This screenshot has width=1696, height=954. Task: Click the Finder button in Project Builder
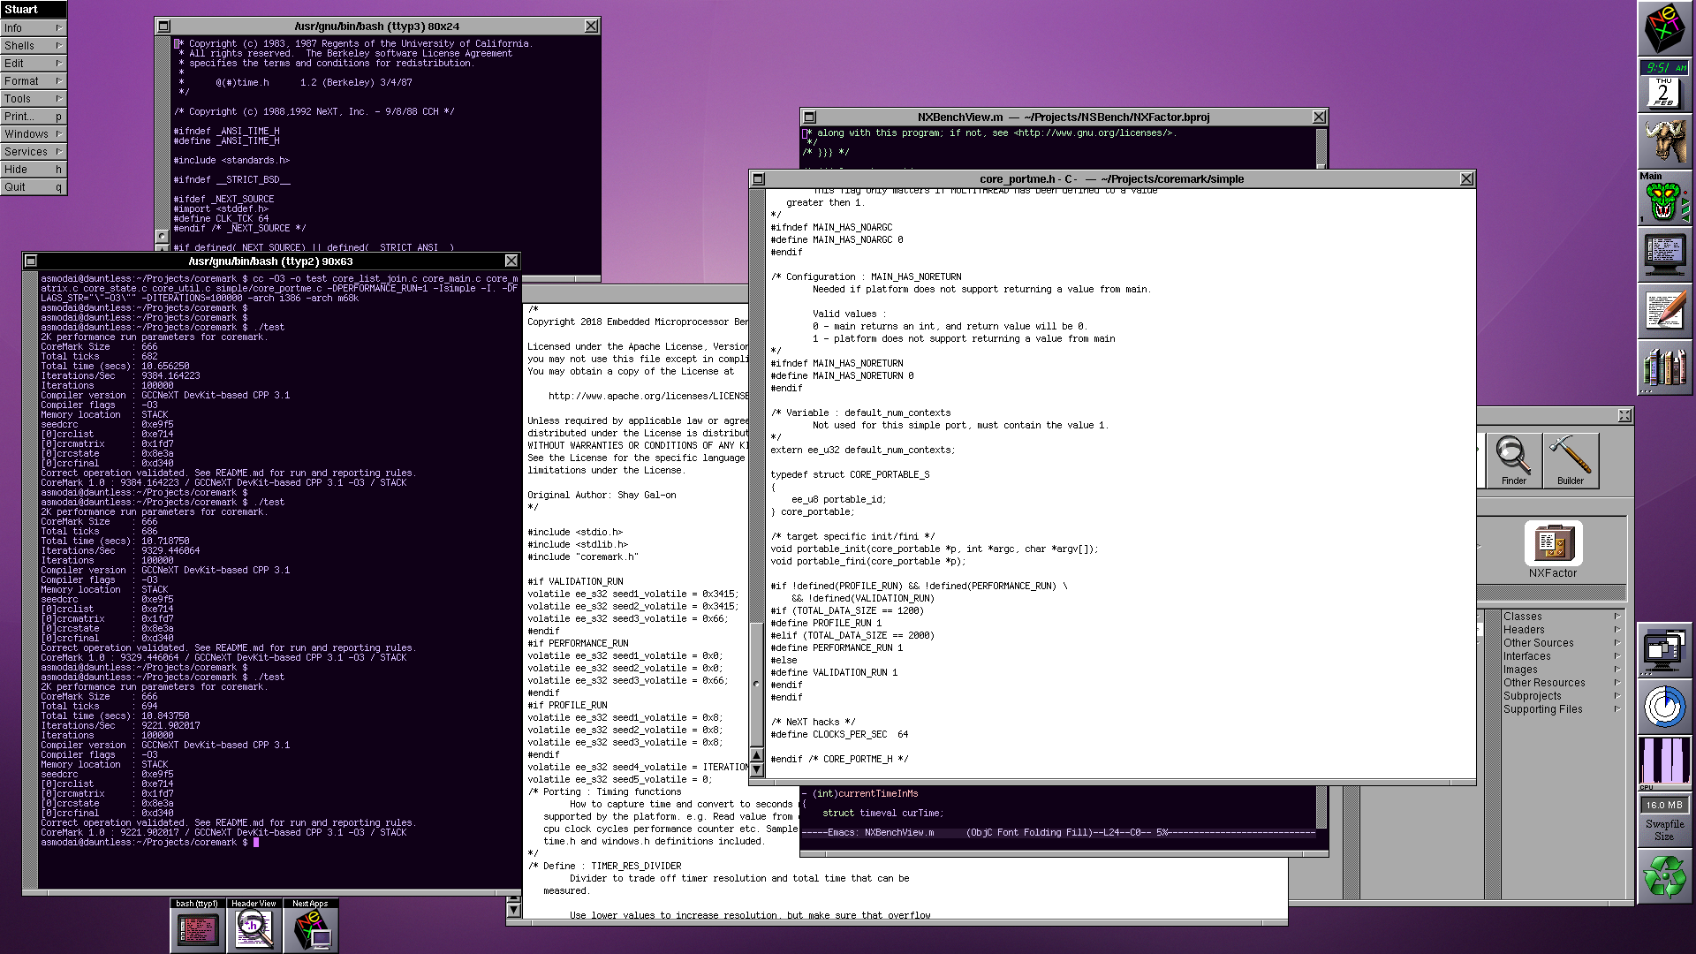click(x=1513, y=459)
